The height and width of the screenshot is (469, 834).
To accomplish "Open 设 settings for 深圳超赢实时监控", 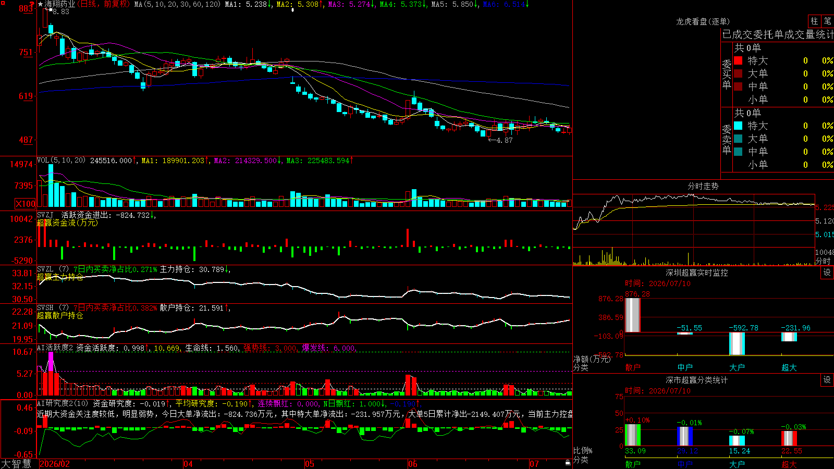I will tap(827, 273).
